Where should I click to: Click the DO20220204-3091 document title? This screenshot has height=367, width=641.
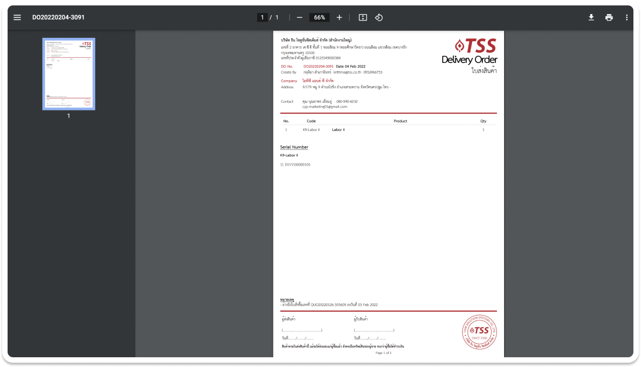(x=58, y=17)
